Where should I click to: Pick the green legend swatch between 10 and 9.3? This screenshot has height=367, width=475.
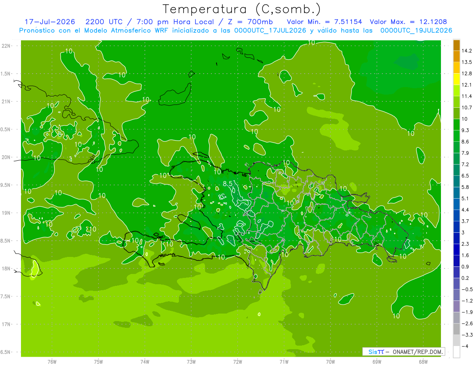click(x=456, y=125)
